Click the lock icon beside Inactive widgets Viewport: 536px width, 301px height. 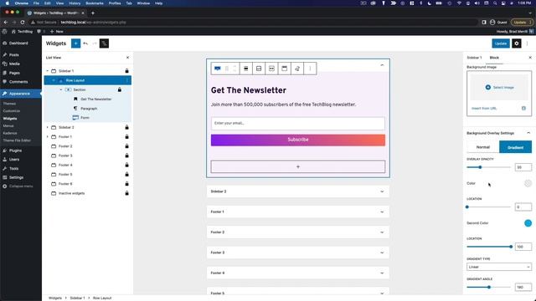(126, 193)
